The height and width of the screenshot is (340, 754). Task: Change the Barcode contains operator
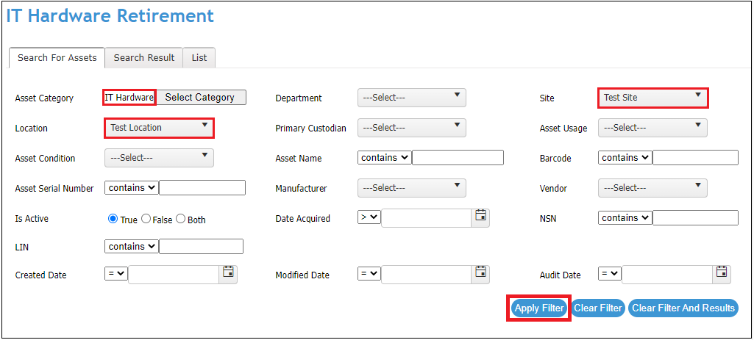(625, 157)
